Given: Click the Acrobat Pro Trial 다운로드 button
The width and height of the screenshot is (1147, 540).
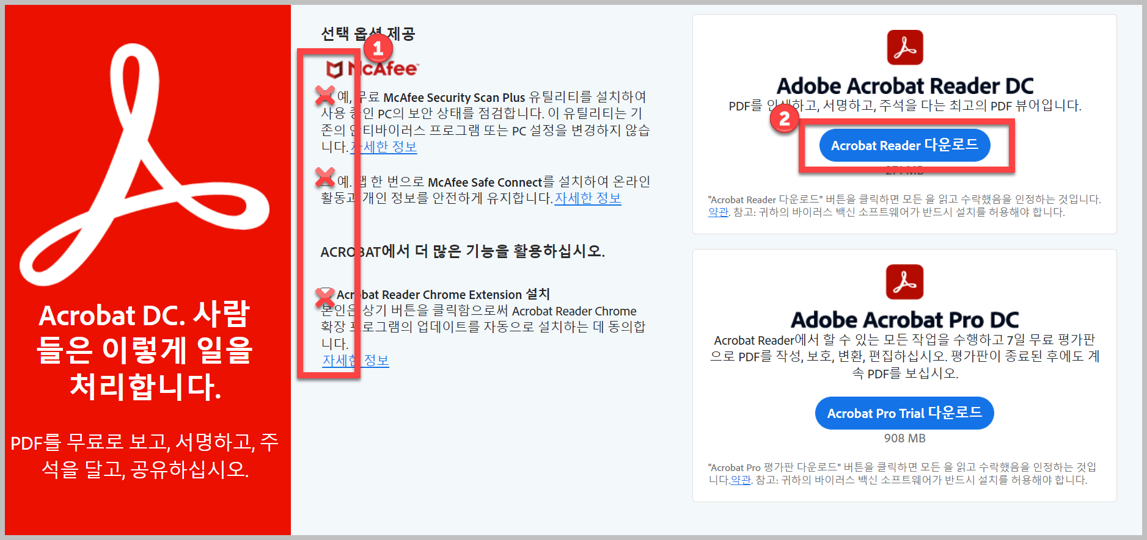Looking at the screenshot, I should click(904, 413).
